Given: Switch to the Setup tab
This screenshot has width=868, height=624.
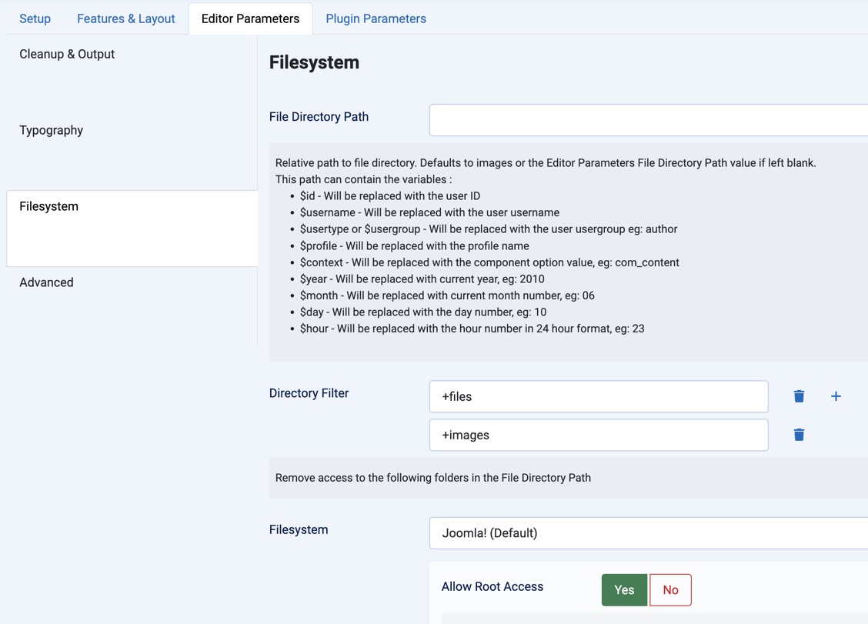Looking at the screenshot, I should 35,18.
